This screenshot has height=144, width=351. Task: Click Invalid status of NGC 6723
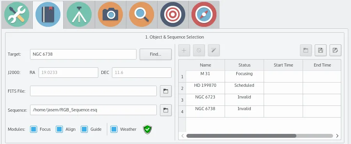(x=245, y=100)
